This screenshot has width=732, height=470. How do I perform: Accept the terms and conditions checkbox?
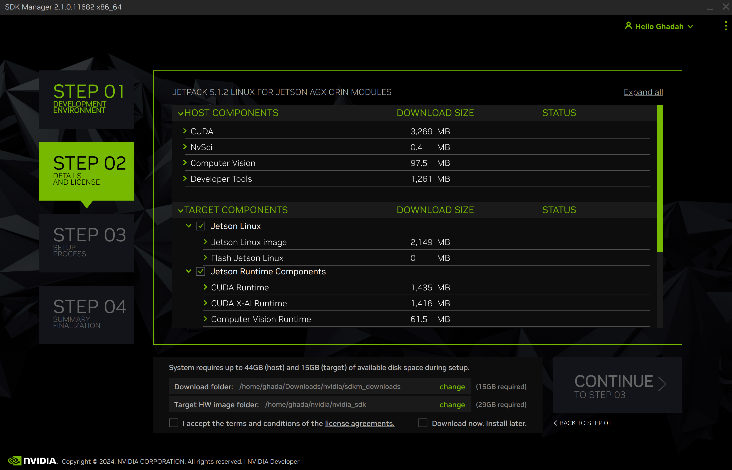coord(173,423)
